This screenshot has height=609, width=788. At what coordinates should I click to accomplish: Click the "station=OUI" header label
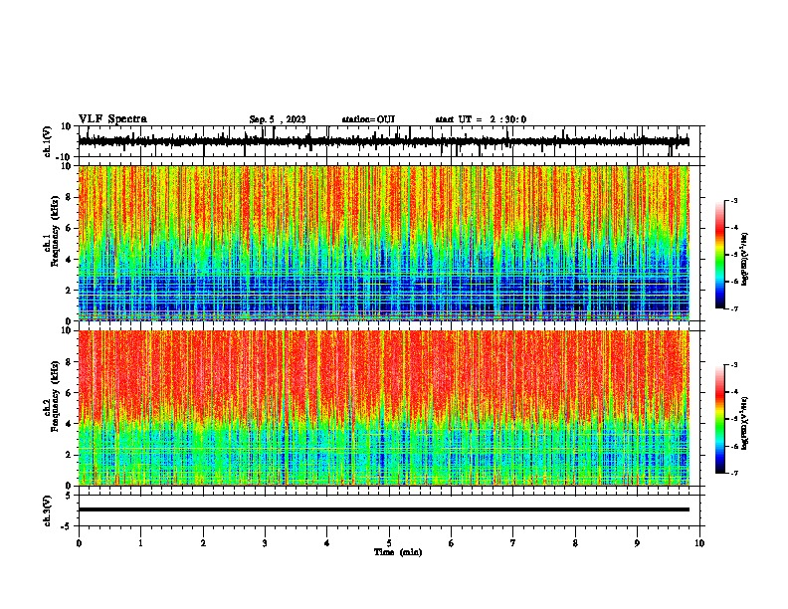[368, 119]
